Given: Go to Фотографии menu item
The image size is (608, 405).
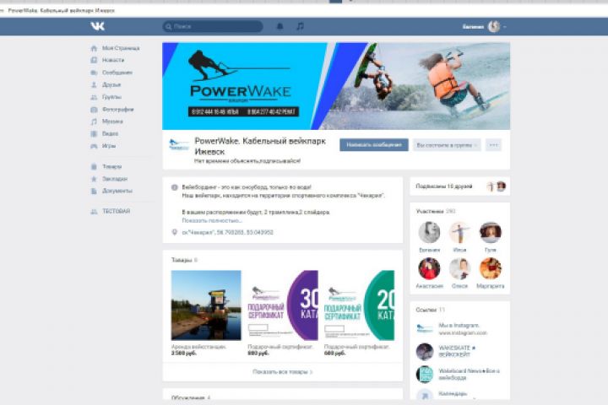Looking at the screenshot, I should [x=118, y=110].
